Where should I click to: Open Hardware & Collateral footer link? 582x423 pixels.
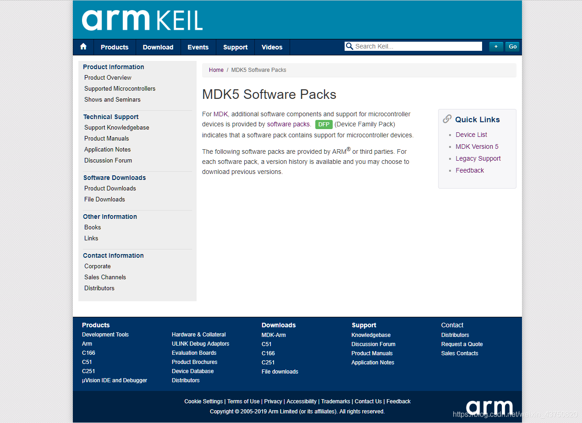pos(199,335)
